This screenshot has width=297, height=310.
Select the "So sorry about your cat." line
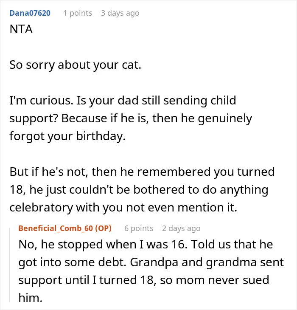pos(76,65)
